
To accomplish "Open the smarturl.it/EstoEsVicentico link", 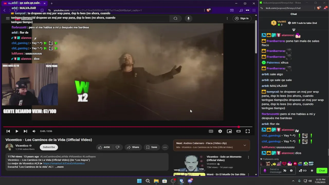I will 64,163.
